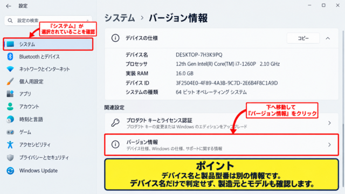This screenshot has width=345, height=194.
Task: Click the network Wi-Fi diamond icon
Action: point(10,69)
